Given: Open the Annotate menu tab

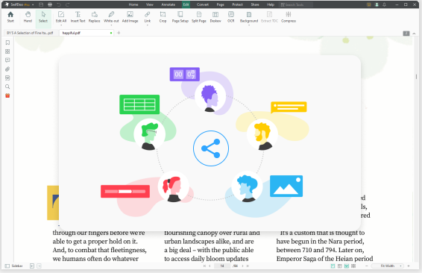Looking at the screenshot, I should click(x=169, y=4).
